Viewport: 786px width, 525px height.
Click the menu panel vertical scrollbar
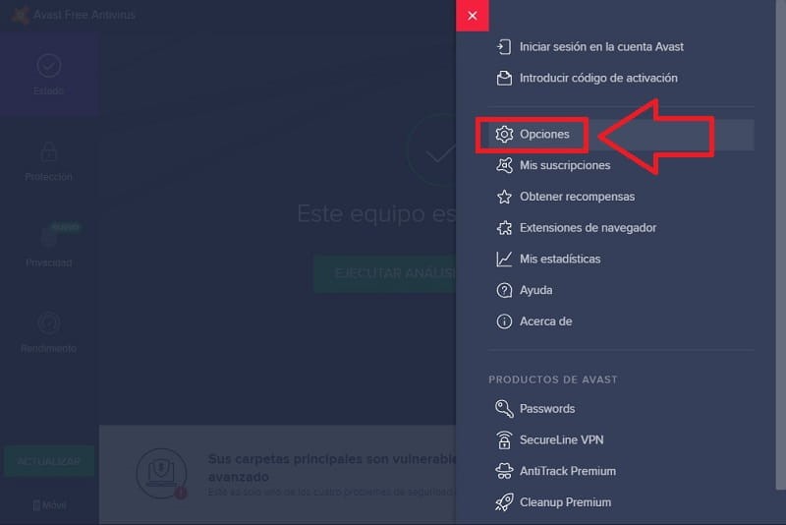point(780,244)
